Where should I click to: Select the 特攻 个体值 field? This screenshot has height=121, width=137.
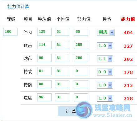point(62,71)
